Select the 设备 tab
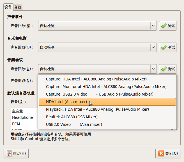184x162 pixels. (x=8, y=7)
